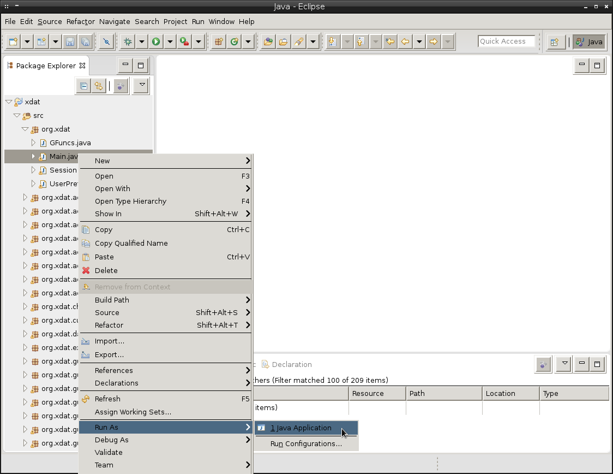Click the Resource column header
613x474 pixels.
(x=377, y=393)
